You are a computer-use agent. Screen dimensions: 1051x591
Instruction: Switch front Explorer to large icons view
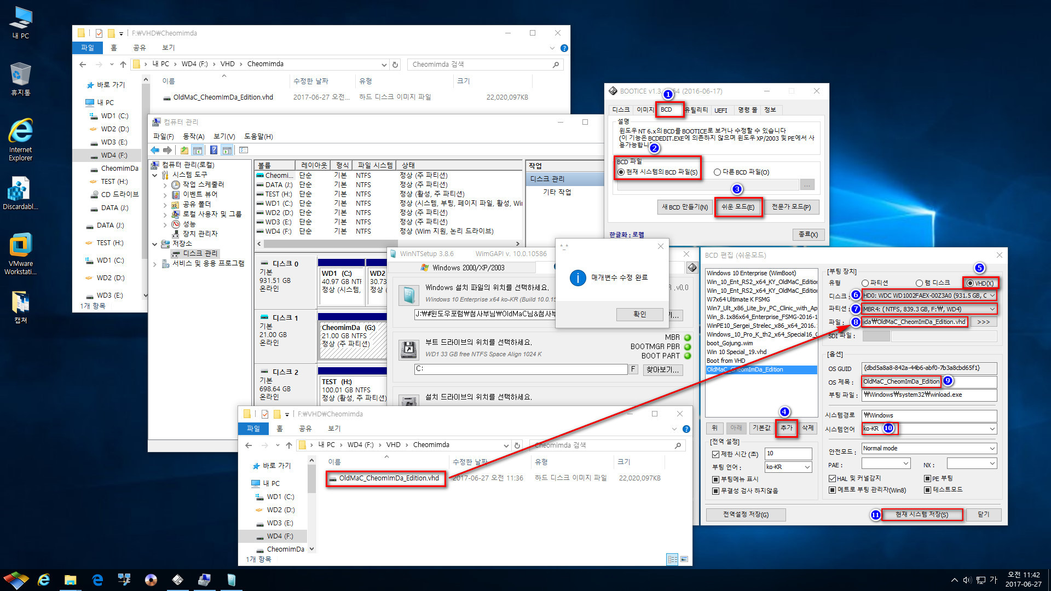(684, 559)
